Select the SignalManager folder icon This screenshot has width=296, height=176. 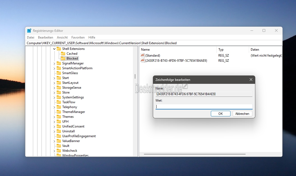pyautogui.click(x=59, y=63)
